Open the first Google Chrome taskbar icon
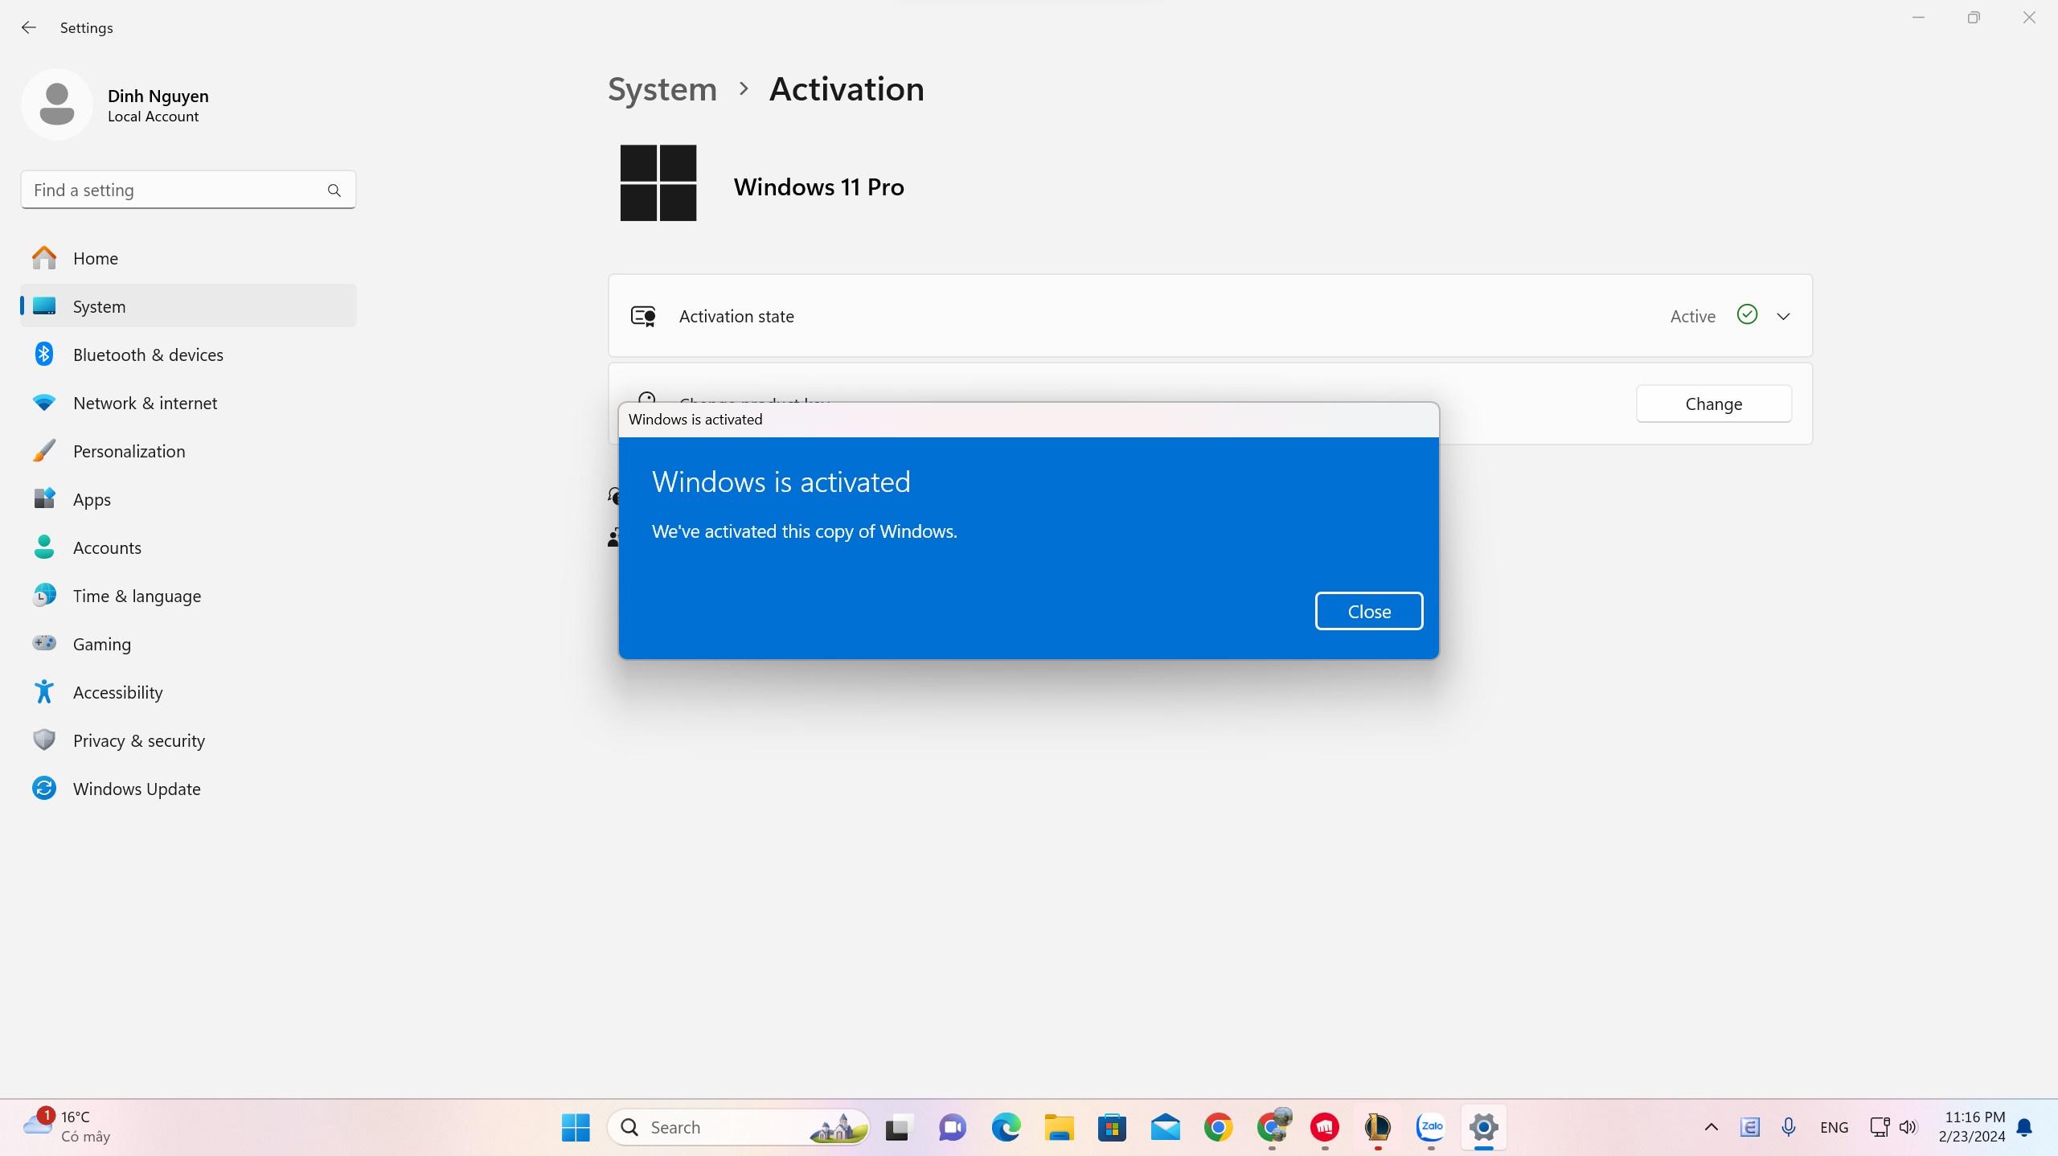This screenshot has height=1156, width=2058. tap(1219, 1127)
